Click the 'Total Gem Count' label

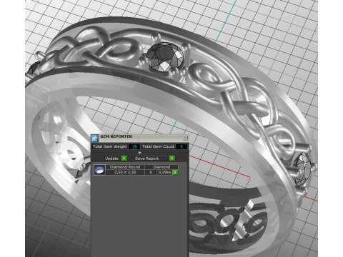(x=158, y=146)
